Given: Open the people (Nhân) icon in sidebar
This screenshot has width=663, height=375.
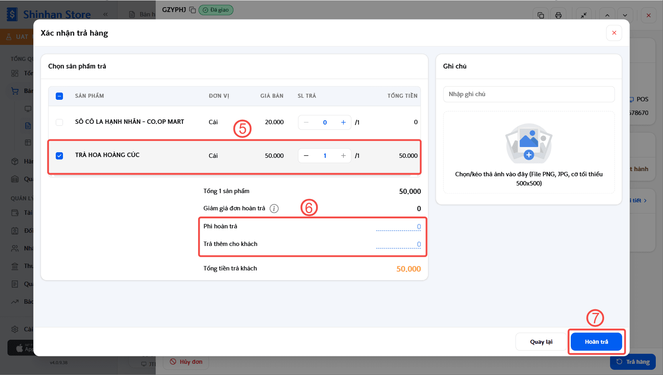Looking at the screenshot, I should click(15, 248).
